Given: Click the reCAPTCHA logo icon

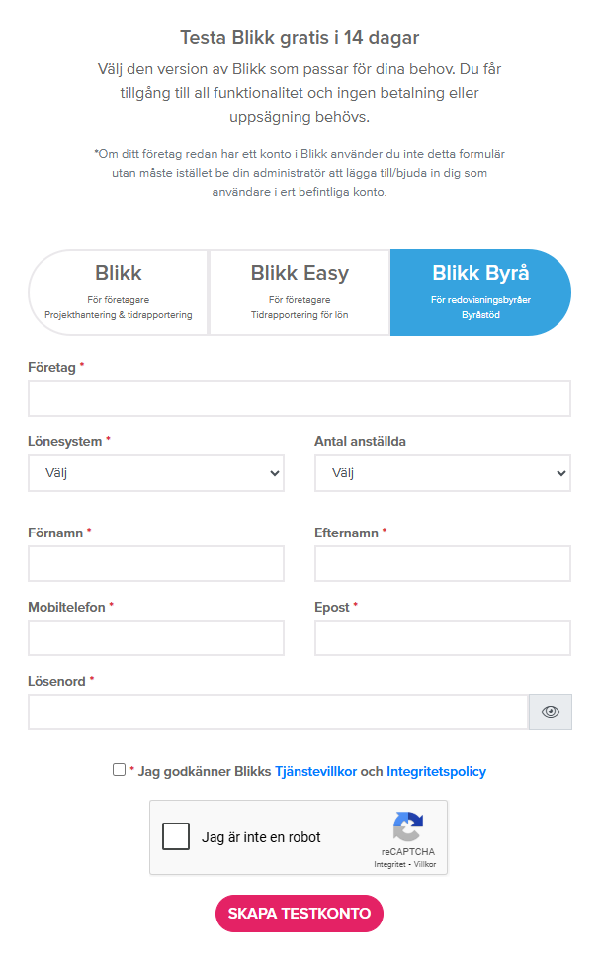Looking at the screenshot, I should coord(408,826).
